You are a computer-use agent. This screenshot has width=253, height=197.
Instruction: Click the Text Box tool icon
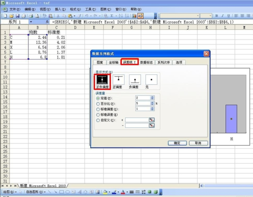click(73, 192)
